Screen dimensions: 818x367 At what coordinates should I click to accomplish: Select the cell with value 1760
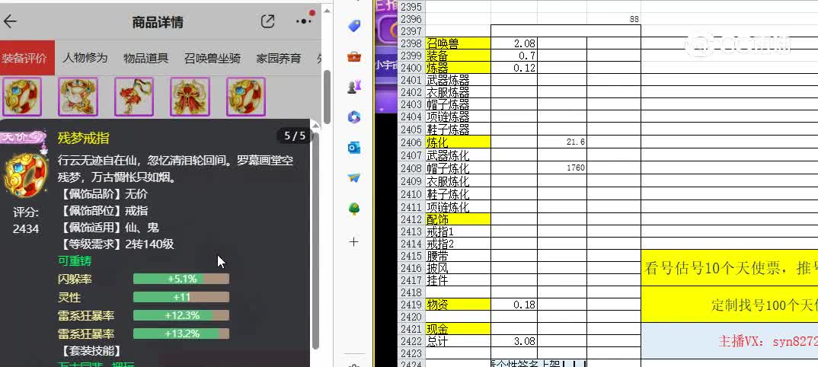pos(562,168)
